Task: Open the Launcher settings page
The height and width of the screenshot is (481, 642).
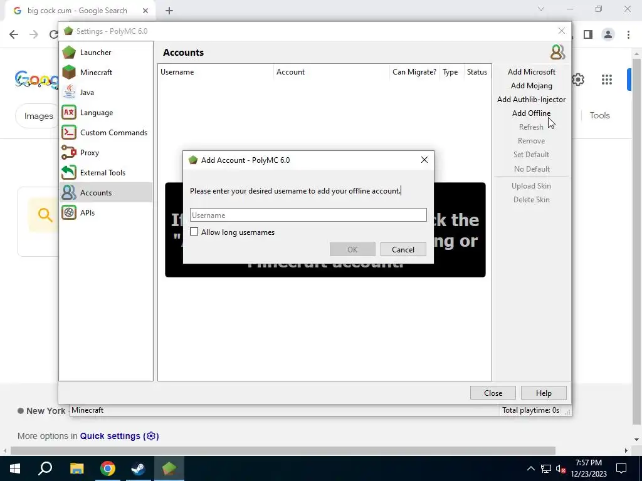Action: 105,53
